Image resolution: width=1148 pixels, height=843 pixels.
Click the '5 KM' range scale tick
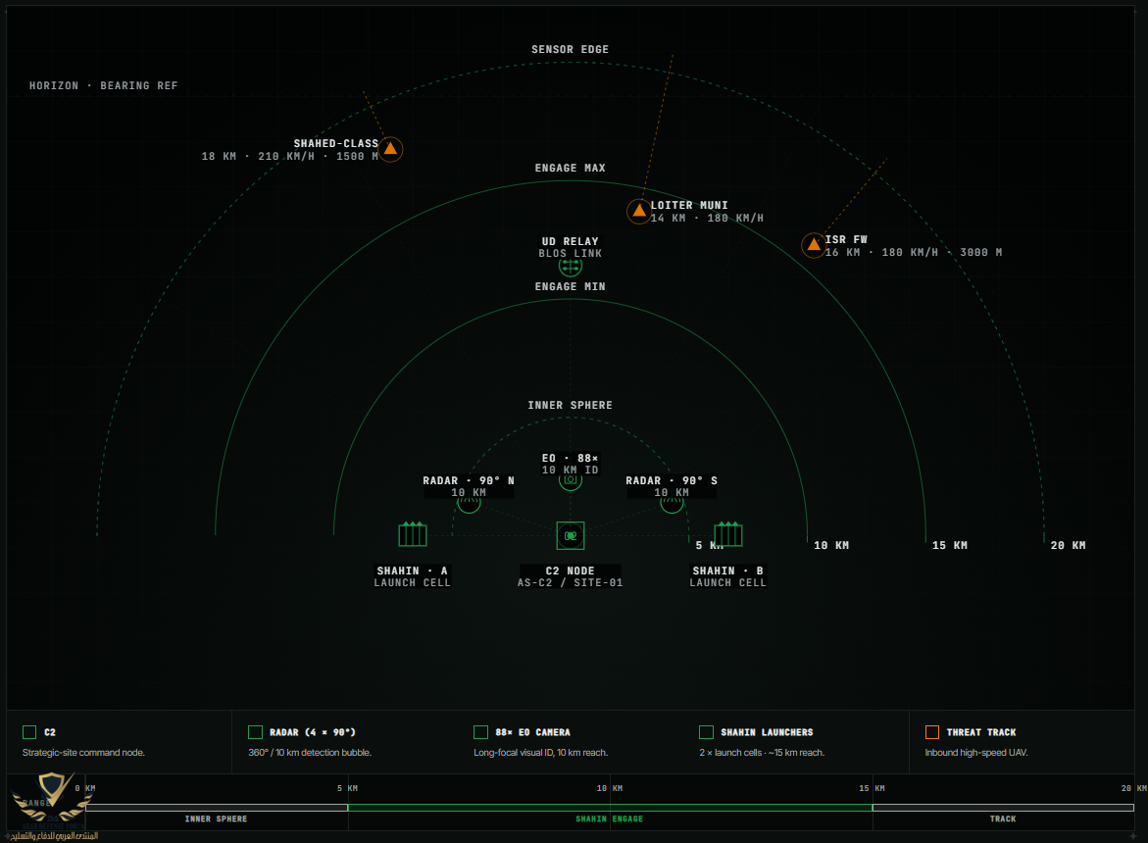pyautogui.click(x=348, y=788)
